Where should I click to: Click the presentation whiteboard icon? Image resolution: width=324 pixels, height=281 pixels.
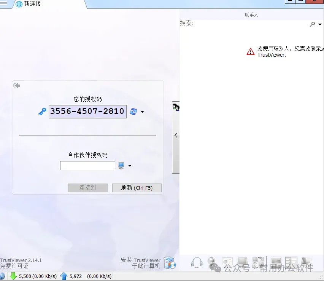[227, 262]
